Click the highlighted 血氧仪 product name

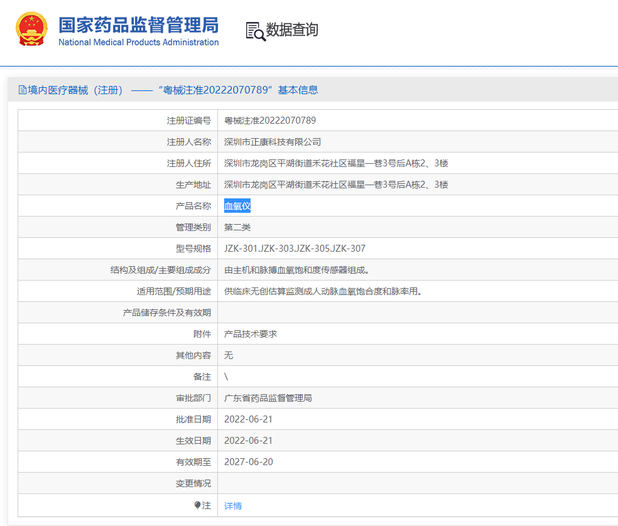(237, 206)
